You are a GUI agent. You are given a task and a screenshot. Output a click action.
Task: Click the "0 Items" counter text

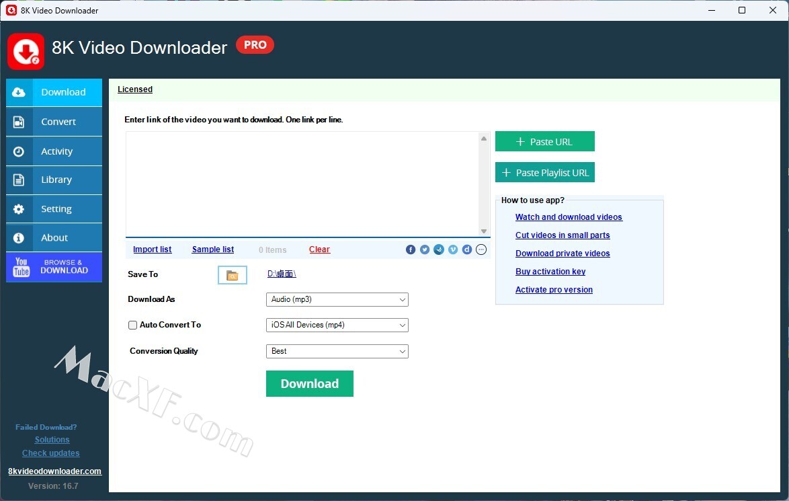pyautogui.click(x=272, y=250)
